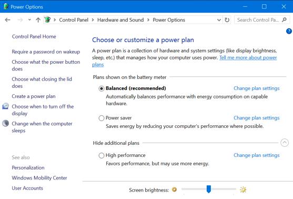Open Choose what the power button does
Viewport: 293px width, 199px height.
pyautogui.click(x=46, y=65)
